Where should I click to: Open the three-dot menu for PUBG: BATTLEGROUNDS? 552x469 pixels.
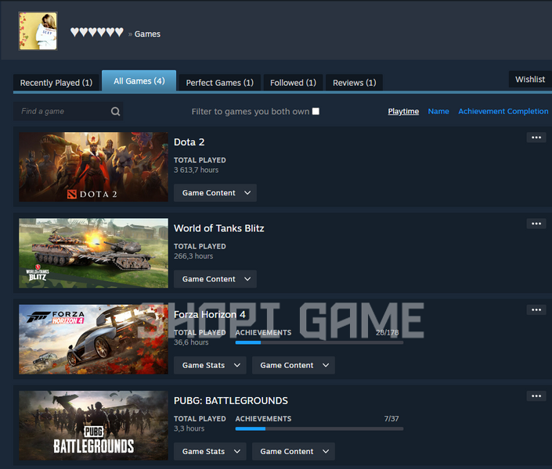tap(536, 396)
